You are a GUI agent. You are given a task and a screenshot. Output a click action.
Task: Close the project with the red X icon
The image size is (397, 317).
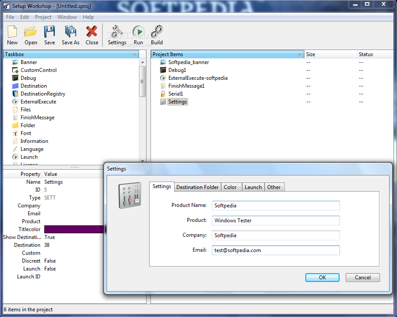pos(92,32)
